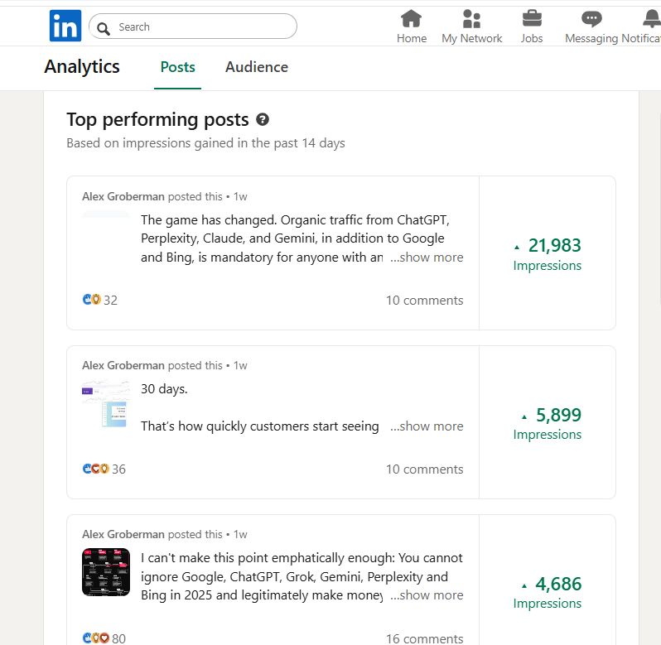Open the dark flowchart thumbnail on third post
661x645 pixels.
coord(106,572)
